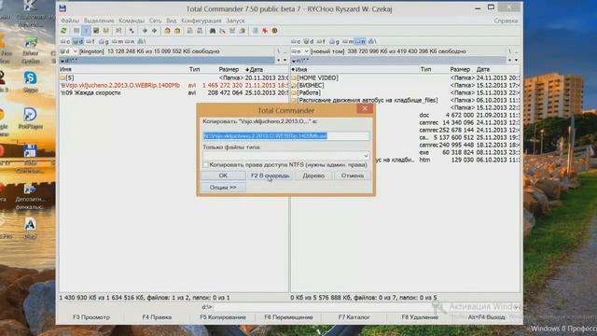Open the Справка menu
Viewport: 597px width, 336px height.
(x=506, y=21)
